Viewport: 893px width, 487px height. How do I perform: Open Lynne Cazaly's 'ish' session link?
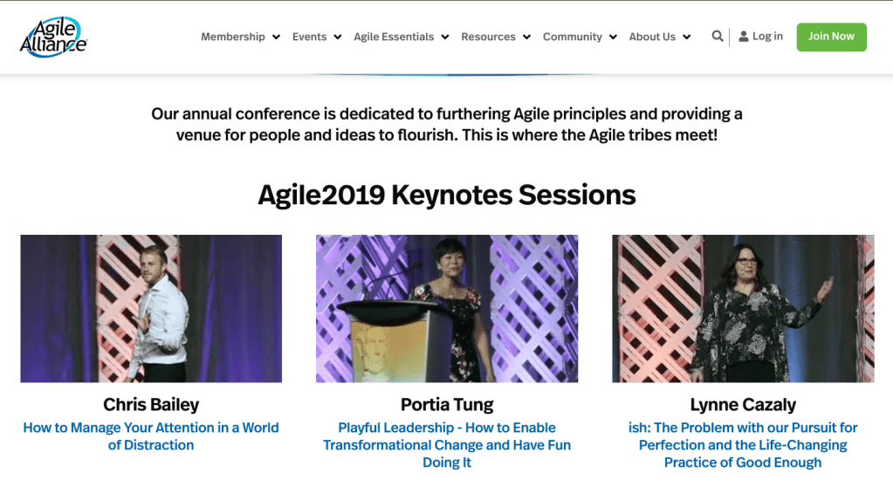(743, 445)
